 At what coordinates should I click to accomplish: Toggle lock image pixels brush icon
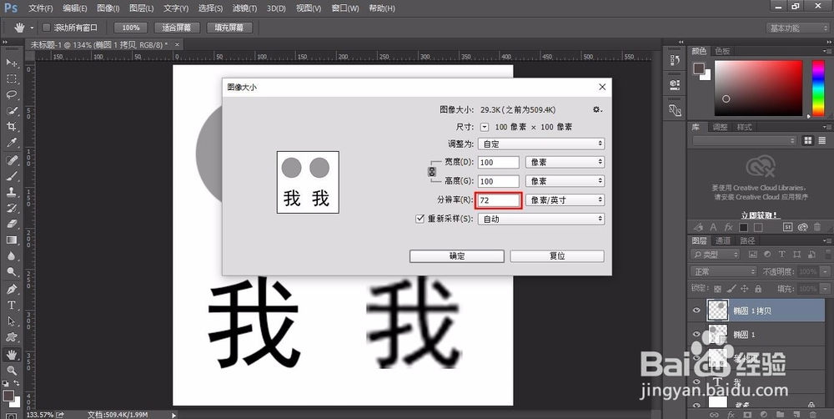tap(731, 289)
